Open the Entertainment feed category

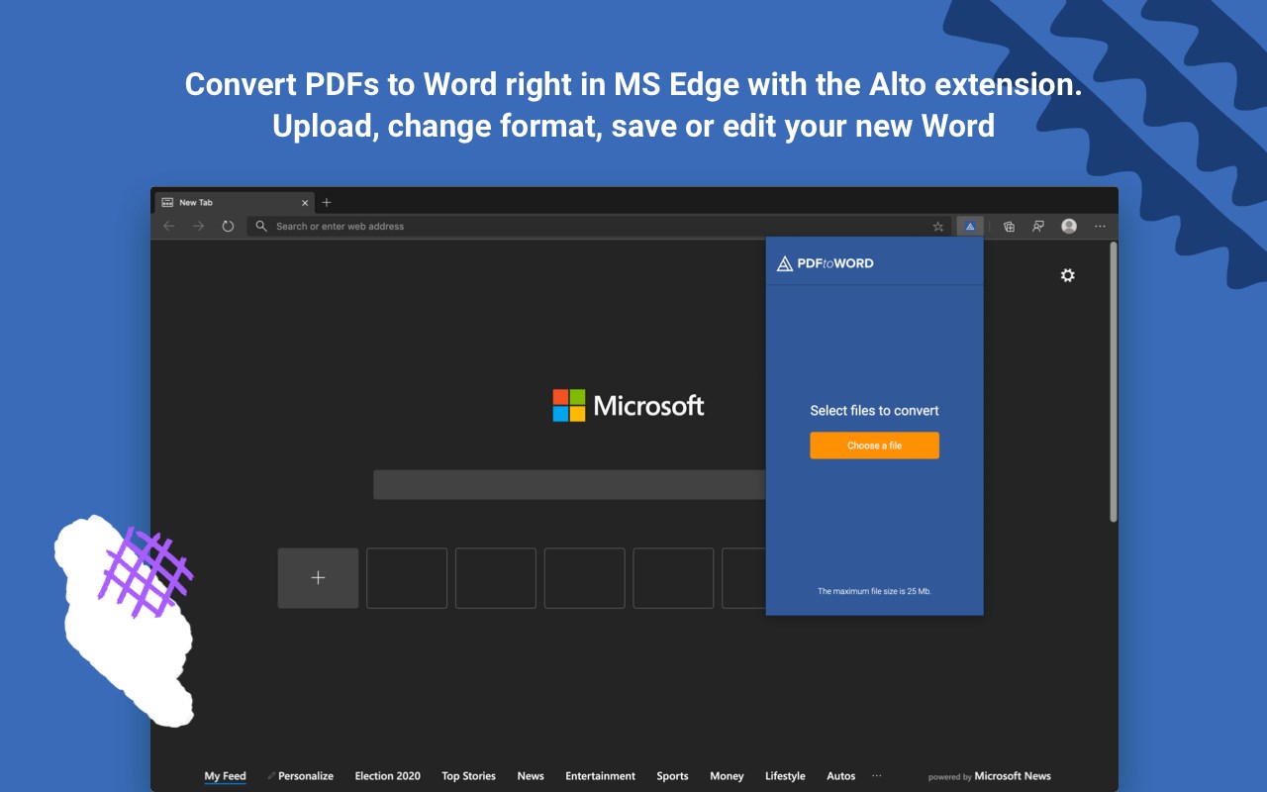coord(600,776)
